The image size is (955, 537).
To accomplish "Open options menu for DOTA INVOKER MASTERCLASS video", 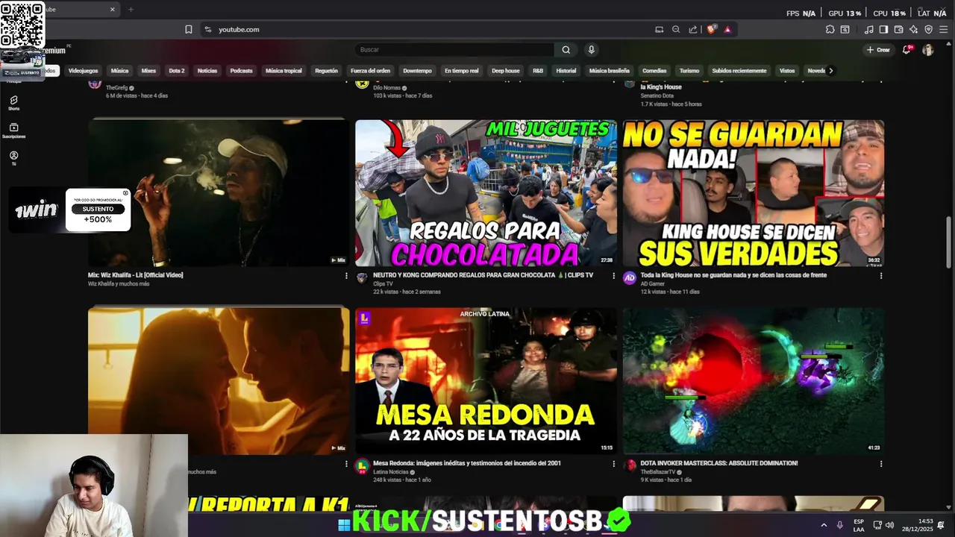I will click(881, 464).
